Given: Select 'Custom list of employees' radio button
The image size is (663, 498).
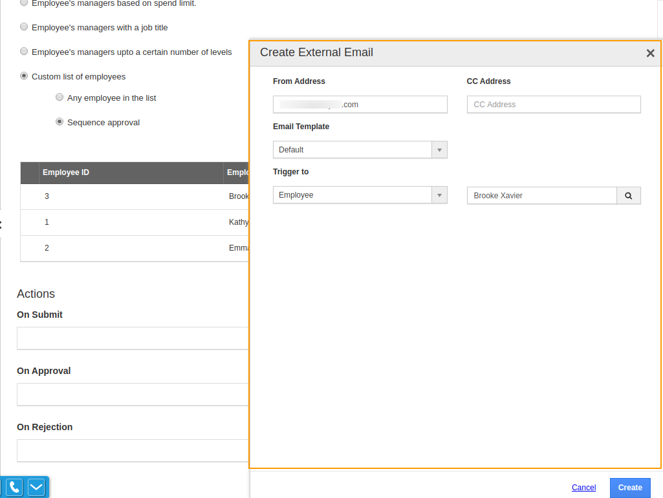Looking at the screenshot, I should tap(25, 76).
